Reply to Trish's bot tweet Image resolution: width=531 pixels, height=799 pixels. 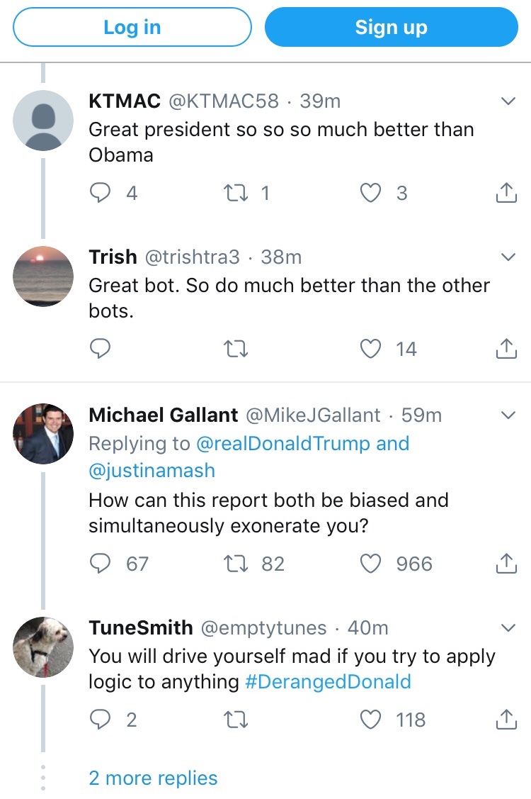click(x=101, y=349)
